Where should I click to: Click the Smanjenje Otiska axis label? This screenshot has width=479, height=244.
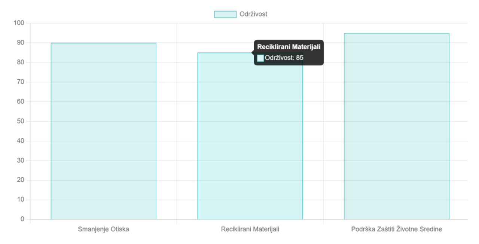tap(103, 229)
